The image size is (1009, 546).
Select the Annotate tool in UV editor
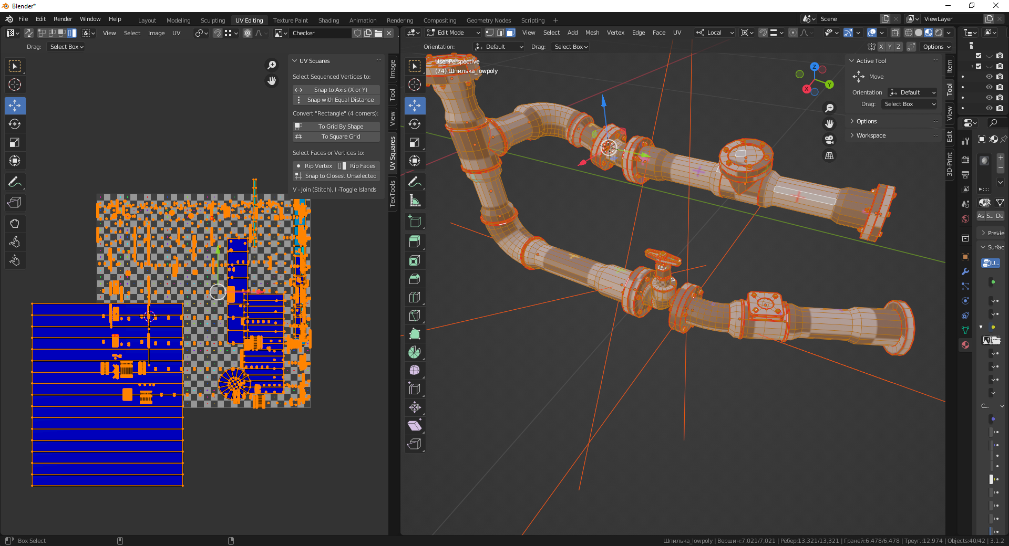pyautogui.click(x=15, y=182)
